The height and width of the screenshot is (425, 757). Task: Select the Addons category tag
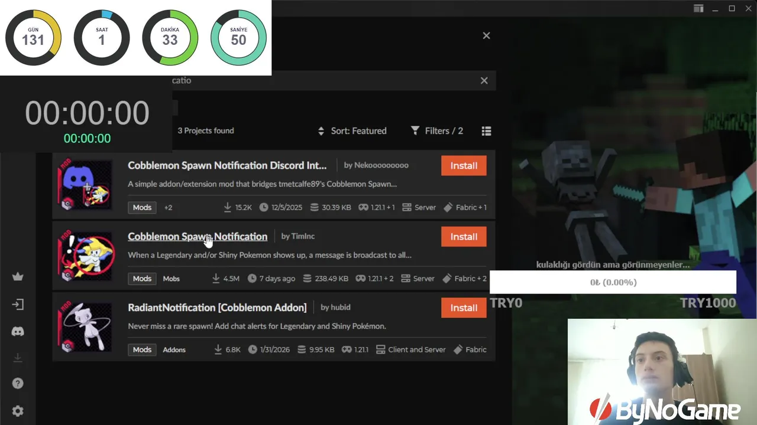click(x=174, y=349)
